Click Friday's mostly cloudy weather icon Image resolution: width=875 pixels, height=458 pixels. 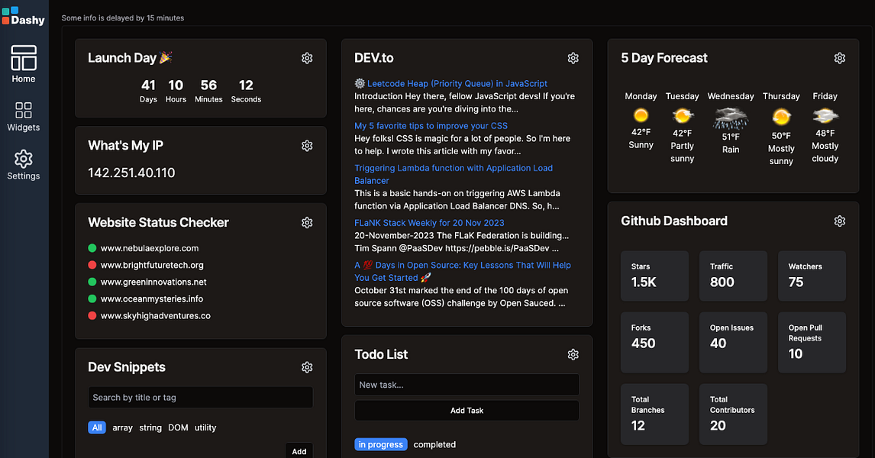click(825, 116)
